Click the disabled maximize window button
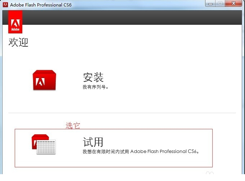245x181 pixels. click(x=220, y=4)
